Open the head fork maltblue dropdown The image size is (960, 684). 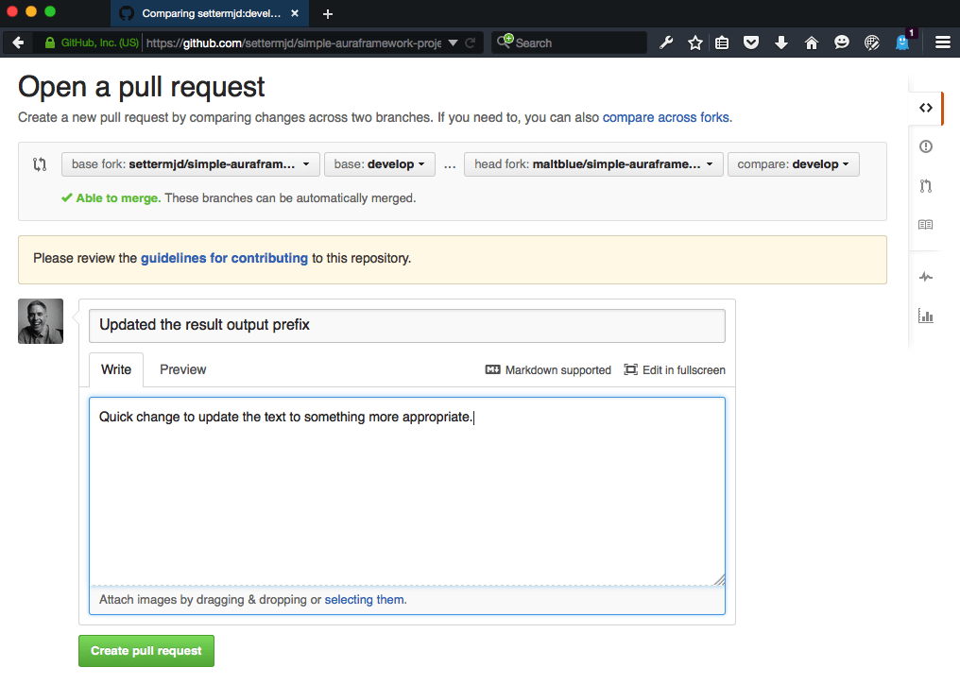[593, 163]
